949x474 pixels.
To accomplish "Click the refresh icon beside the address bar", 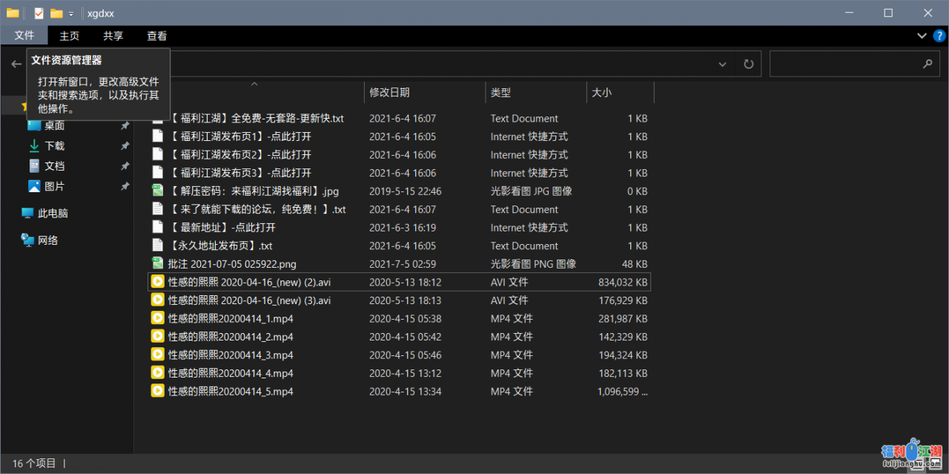I will pyautogui.click(x=748, y=64).
